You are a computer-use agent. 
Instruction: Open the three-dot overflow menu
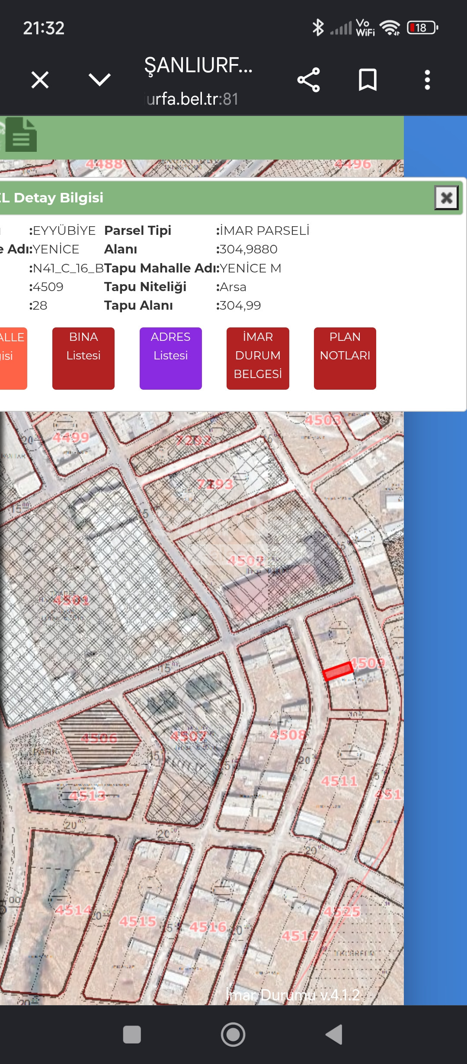point(427,80)
